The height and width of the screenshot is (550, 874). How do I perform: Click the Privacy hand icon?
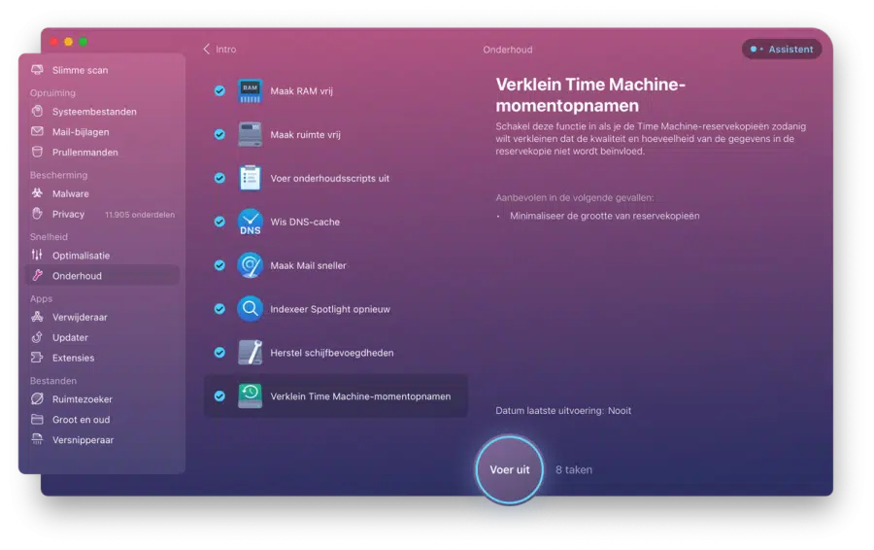click(37, 214)
